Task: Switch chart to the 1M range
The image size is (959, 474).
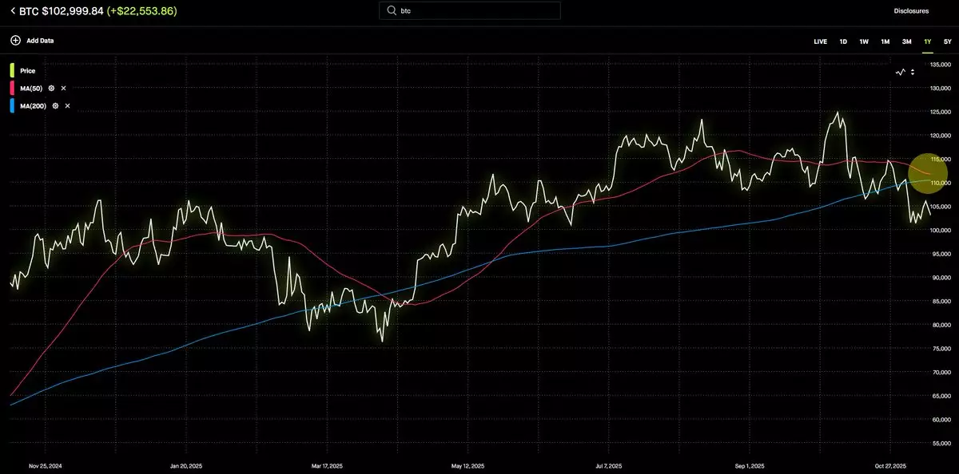Action: click(885, 41)
